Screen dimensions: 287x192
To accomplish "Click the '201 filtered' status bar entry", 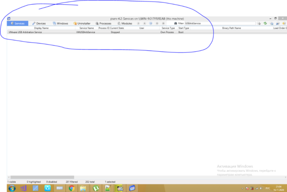I will 72,182.
